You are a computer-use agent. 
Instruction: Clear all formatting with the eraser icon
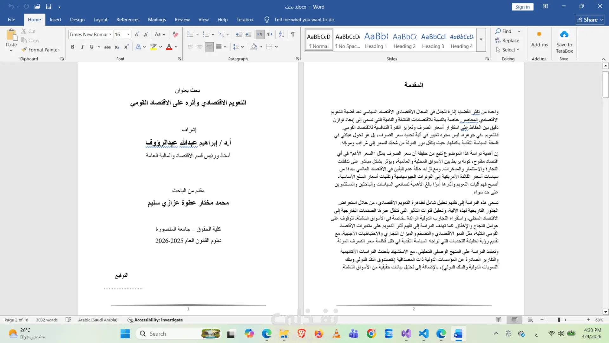click(x=175, y=34)
